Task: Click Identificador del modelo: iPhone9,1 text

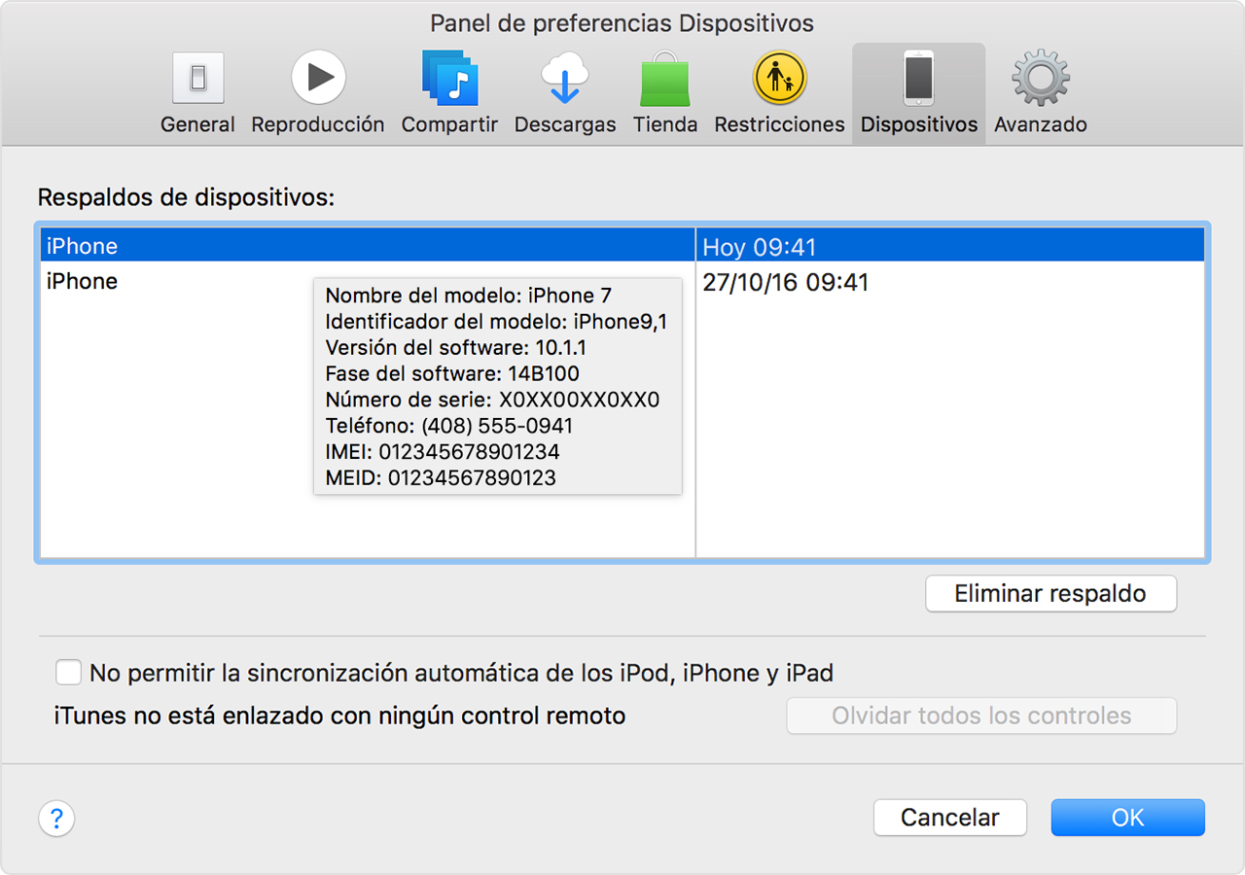Action: tap(496, 322)
